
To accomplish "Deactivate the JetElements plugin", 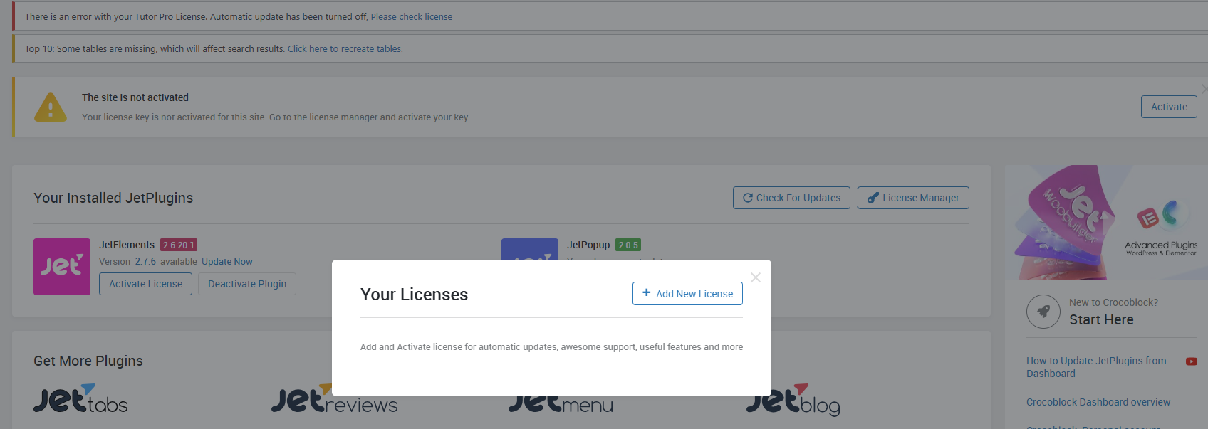I will (x=247, y=284).
